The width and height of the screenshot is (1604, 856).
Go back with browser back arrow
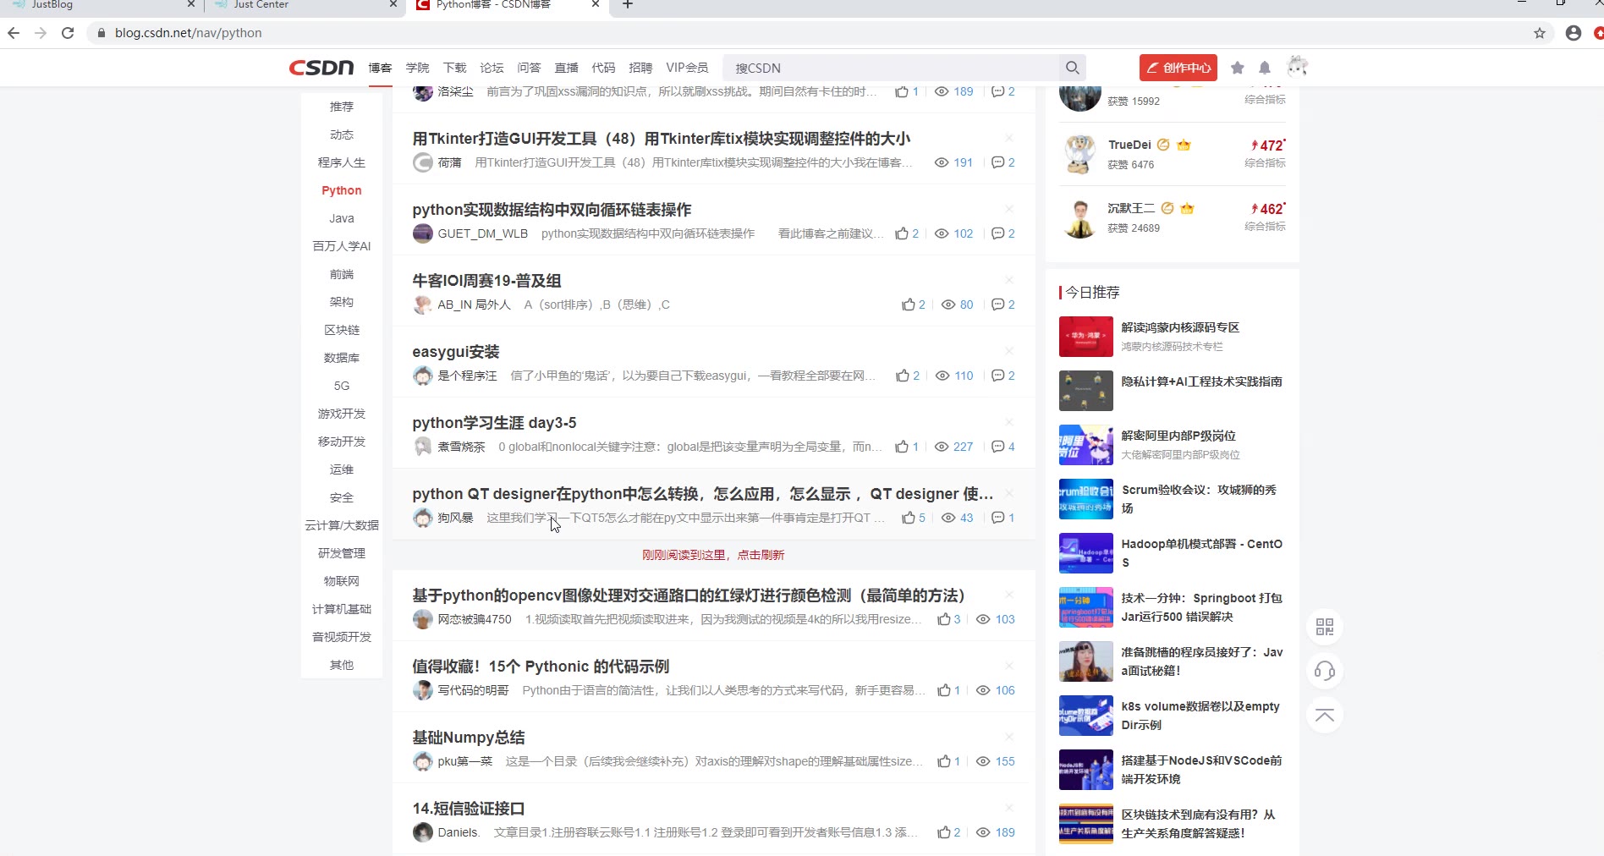[14, 33]
